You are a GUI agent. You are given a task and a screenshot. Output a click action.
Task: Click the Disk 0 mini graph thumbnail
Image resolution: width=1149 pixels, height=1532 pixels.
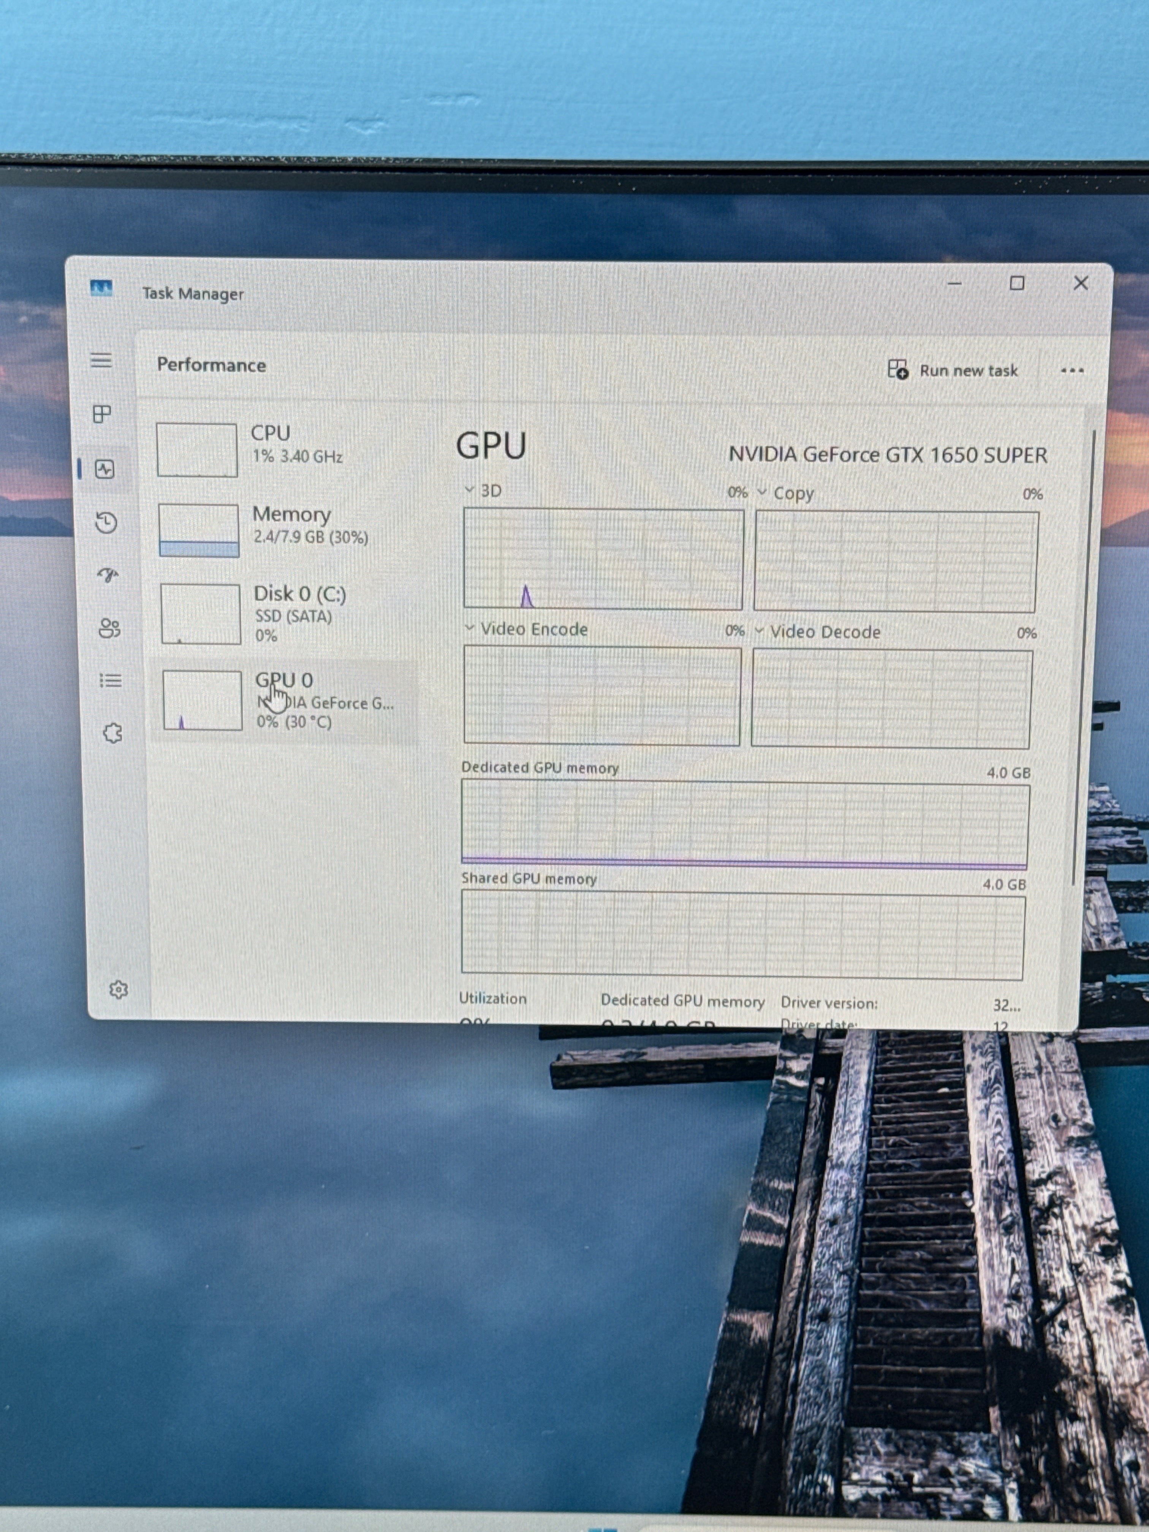[201, 614]
